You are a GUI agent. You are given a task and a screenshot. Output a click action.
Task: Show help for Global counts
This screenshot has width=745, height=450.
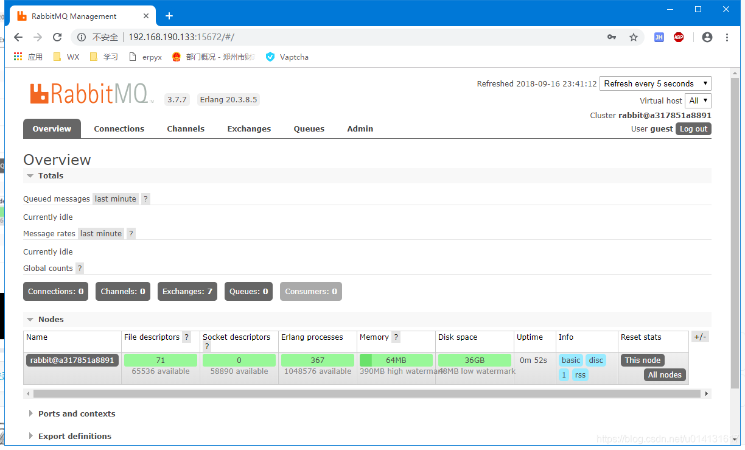(80, 269)
